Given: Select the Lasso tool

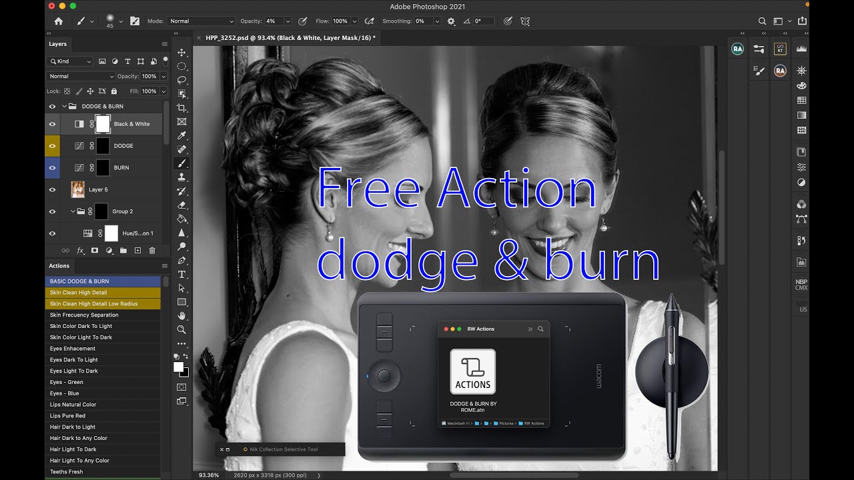Looking at the screenshot, I should pyautogui.click(x=181, y=80).
